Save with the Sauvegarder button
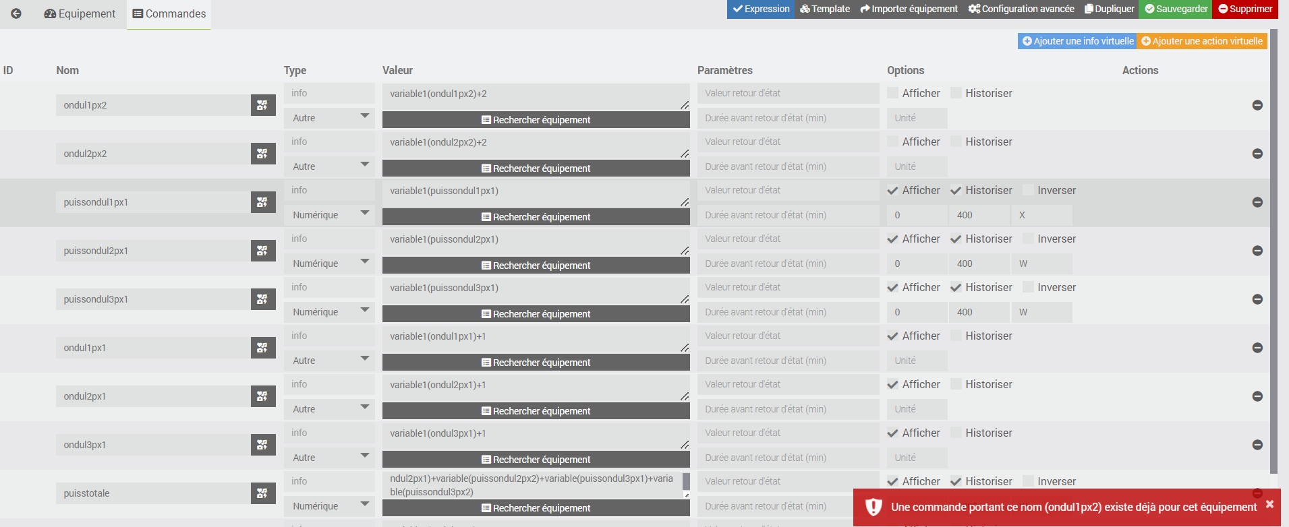This screenshot has width=1289, height=527. coord(1176,9)
